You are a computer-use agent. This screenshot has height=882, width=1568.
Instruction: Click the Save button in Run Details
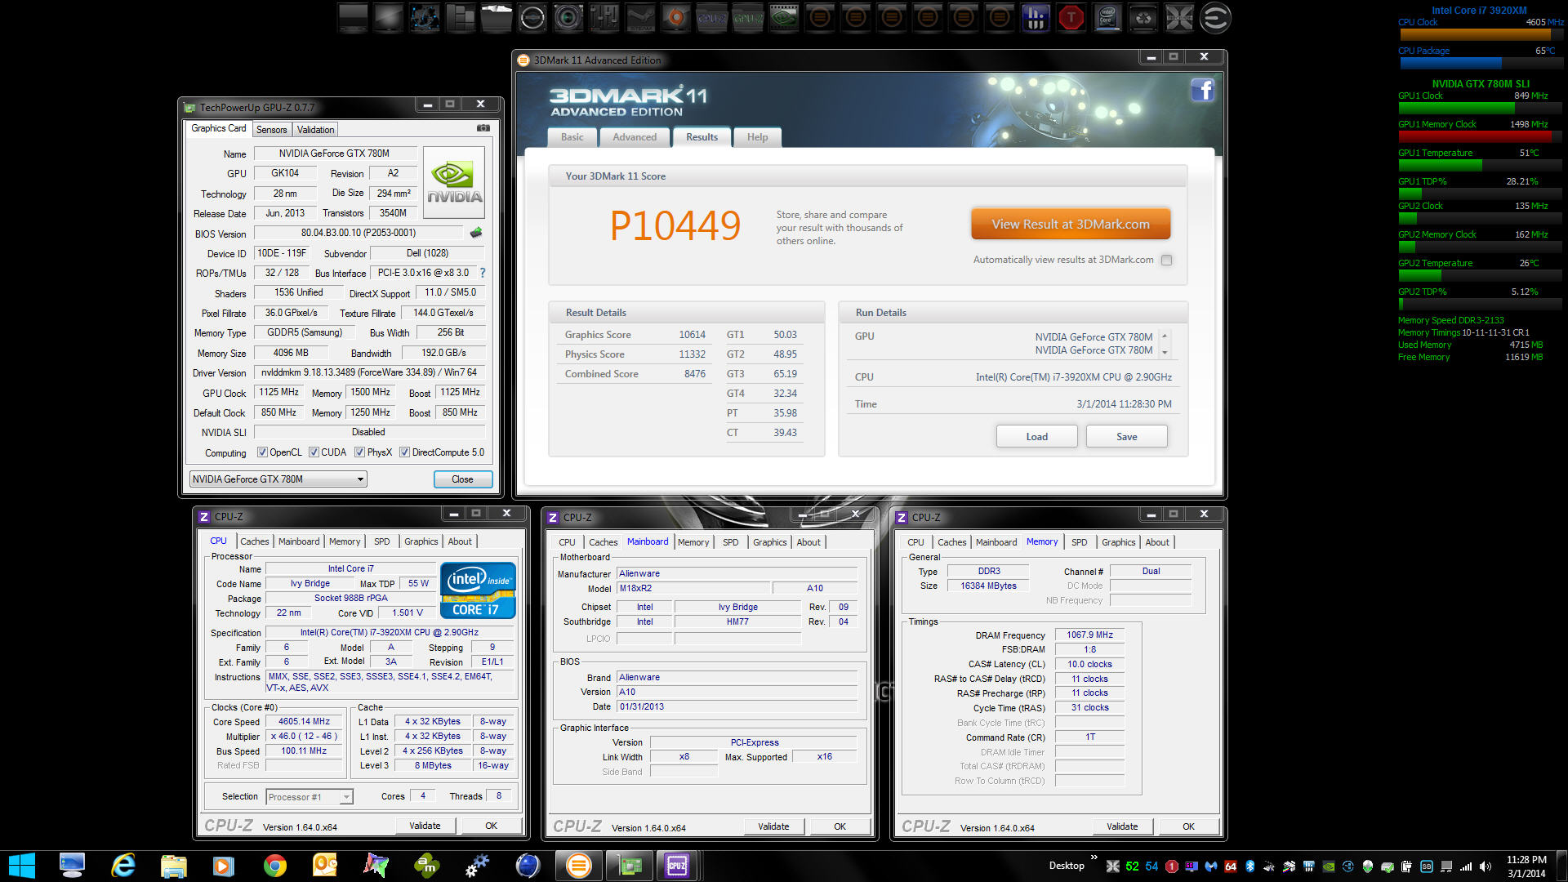click(x=1126, y=437)
